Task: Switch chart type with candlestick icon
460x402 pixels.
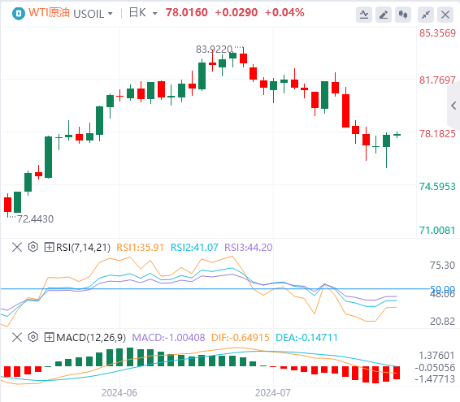Action: pos(403,15)
